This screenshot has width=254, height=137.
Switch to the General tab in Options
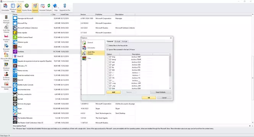click(110, 41)
